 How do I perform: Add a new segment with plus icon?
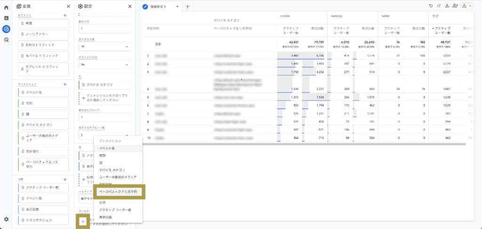[65, 15]
